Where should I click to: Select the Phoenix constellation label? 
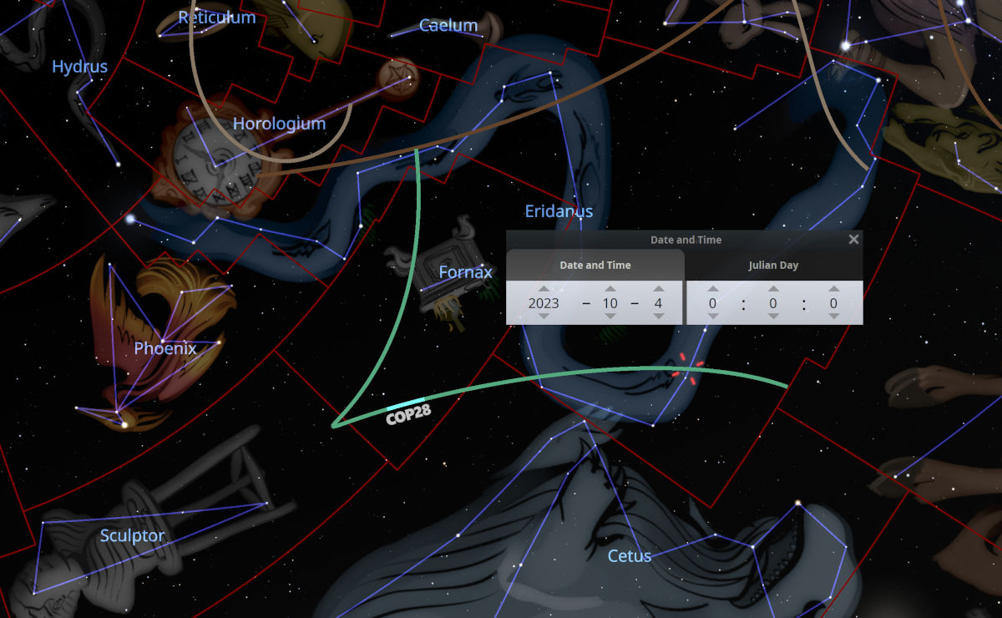click(x=165, y=348)
